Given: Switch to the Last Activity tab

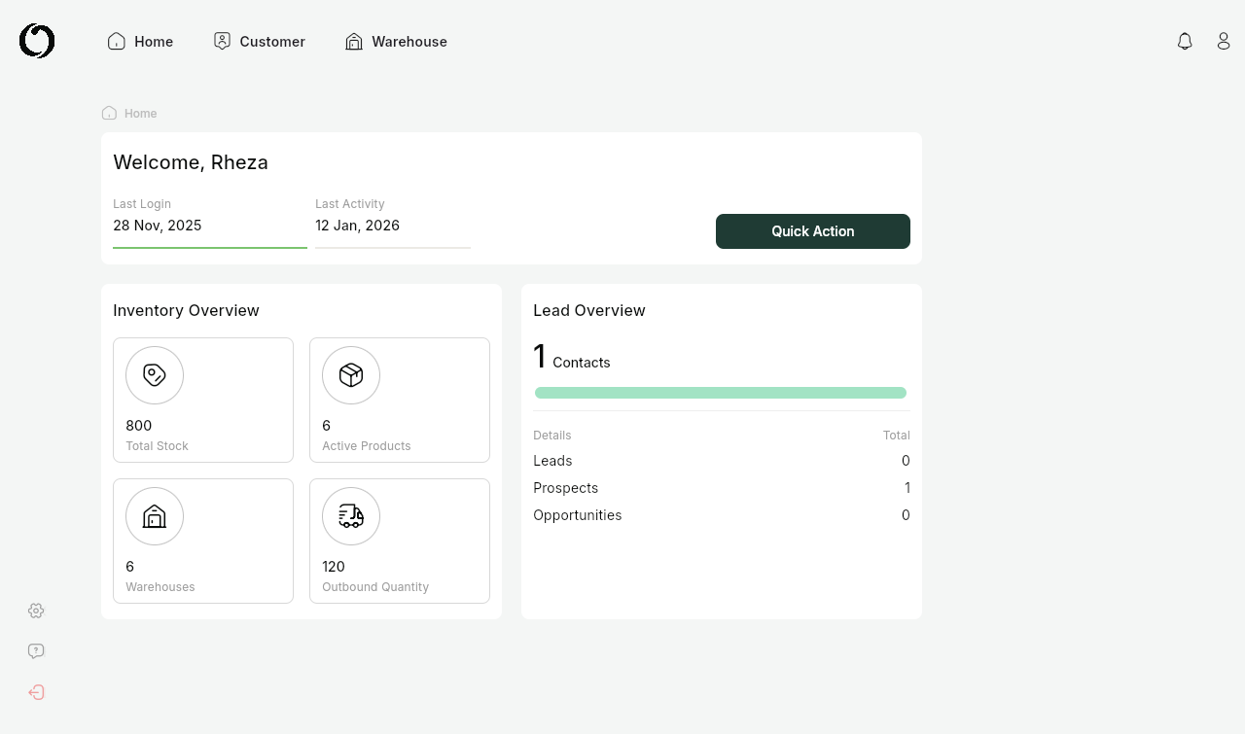Looking at the screenshot, I should pyautogui.click(x=392, y=216).
